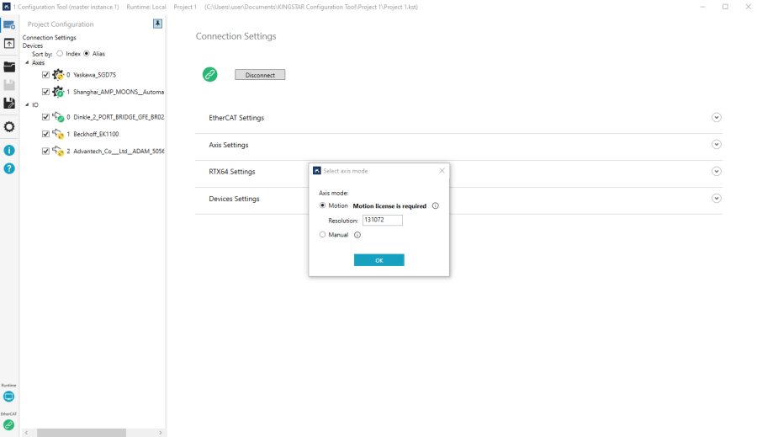Click the Runtime status icon

pyautogui.click(x=8, y=397)
